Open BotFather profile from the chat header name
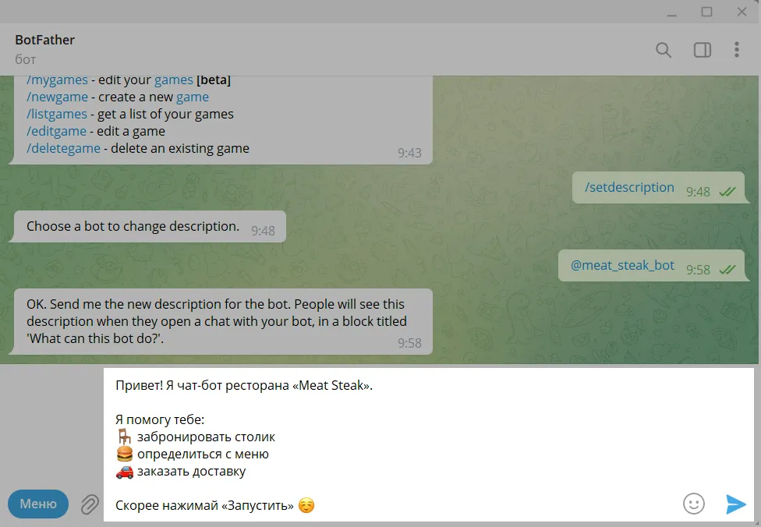761x527 pixels. [x=44, y=40]
